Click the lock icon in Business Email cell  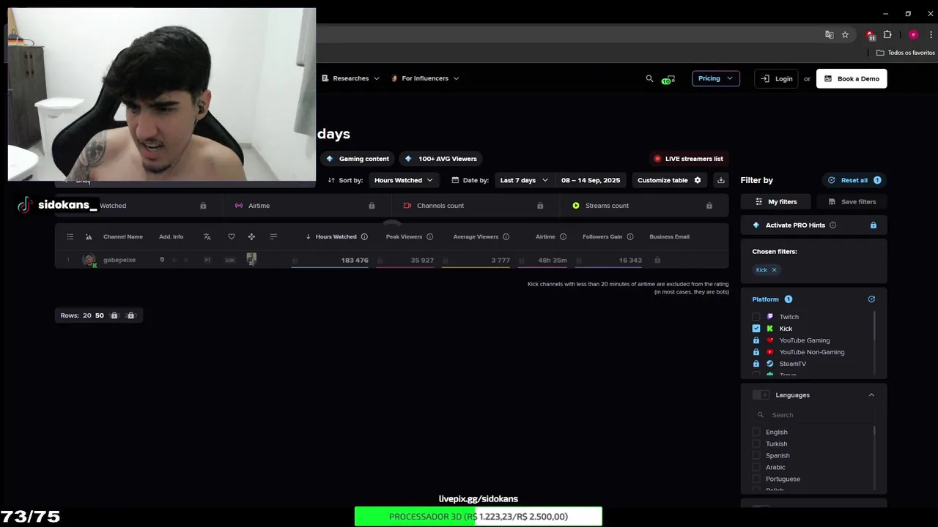(657, 260)
